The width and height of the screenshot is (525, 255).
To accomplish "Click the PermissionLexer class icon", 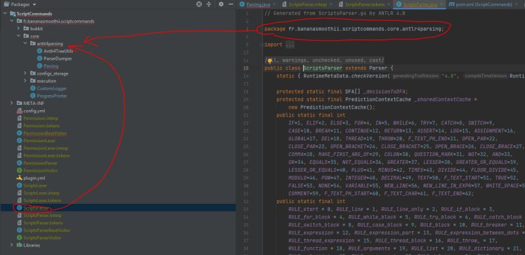I will (20, 140).
